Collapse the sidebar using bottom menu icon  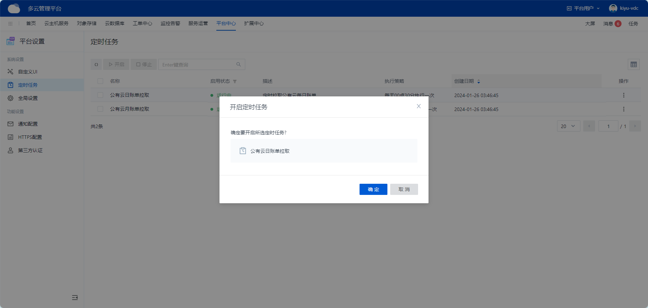click(75, 298)
